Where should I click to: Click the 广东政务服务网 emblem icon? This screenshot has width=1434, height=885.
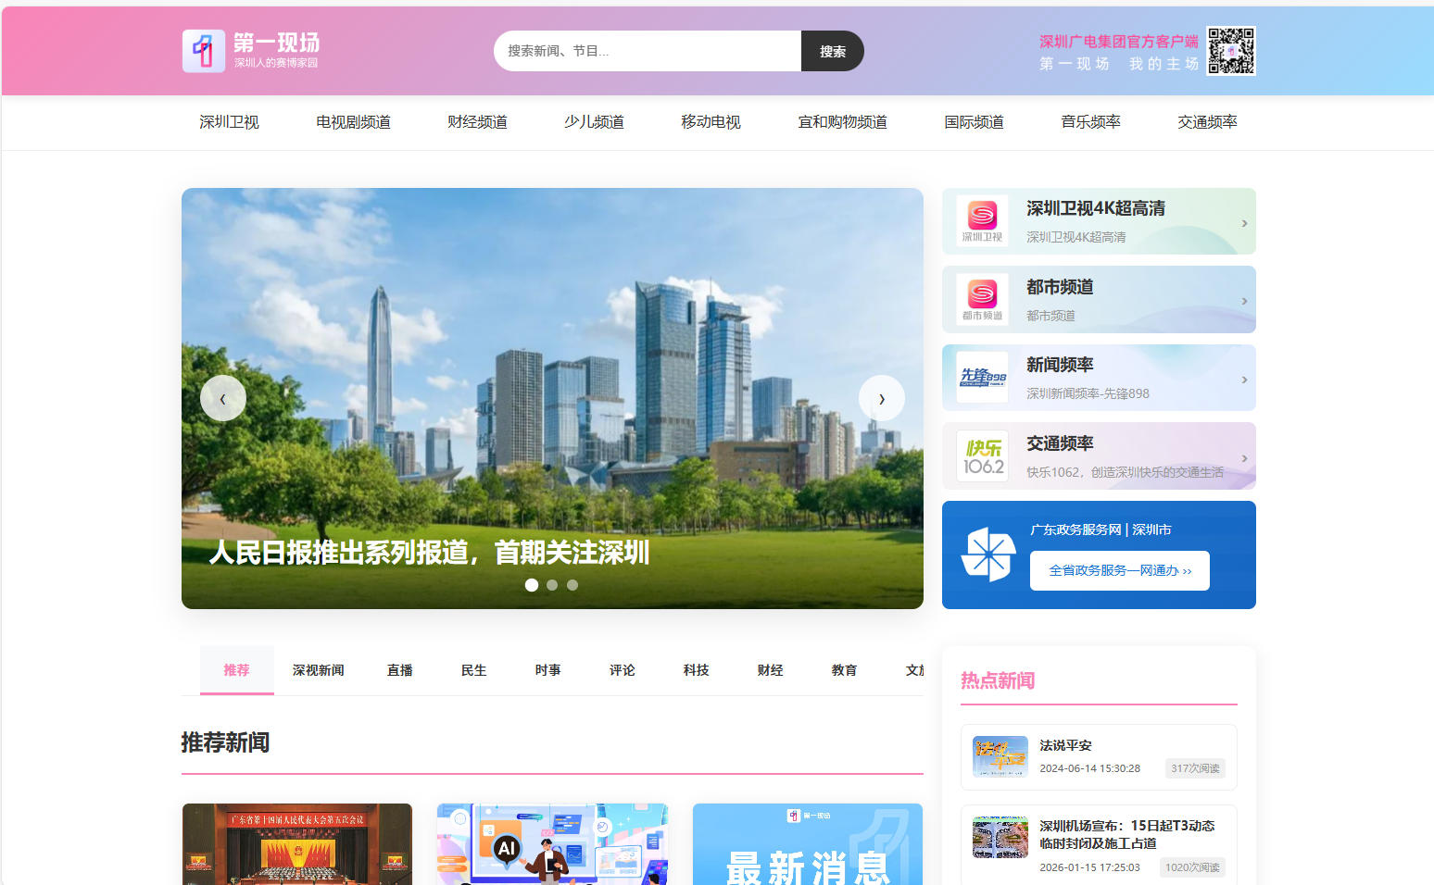pos(987,555)
